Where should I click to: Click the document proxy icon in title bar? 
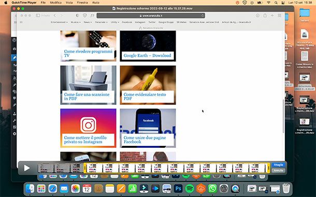(x=113, y=8)
